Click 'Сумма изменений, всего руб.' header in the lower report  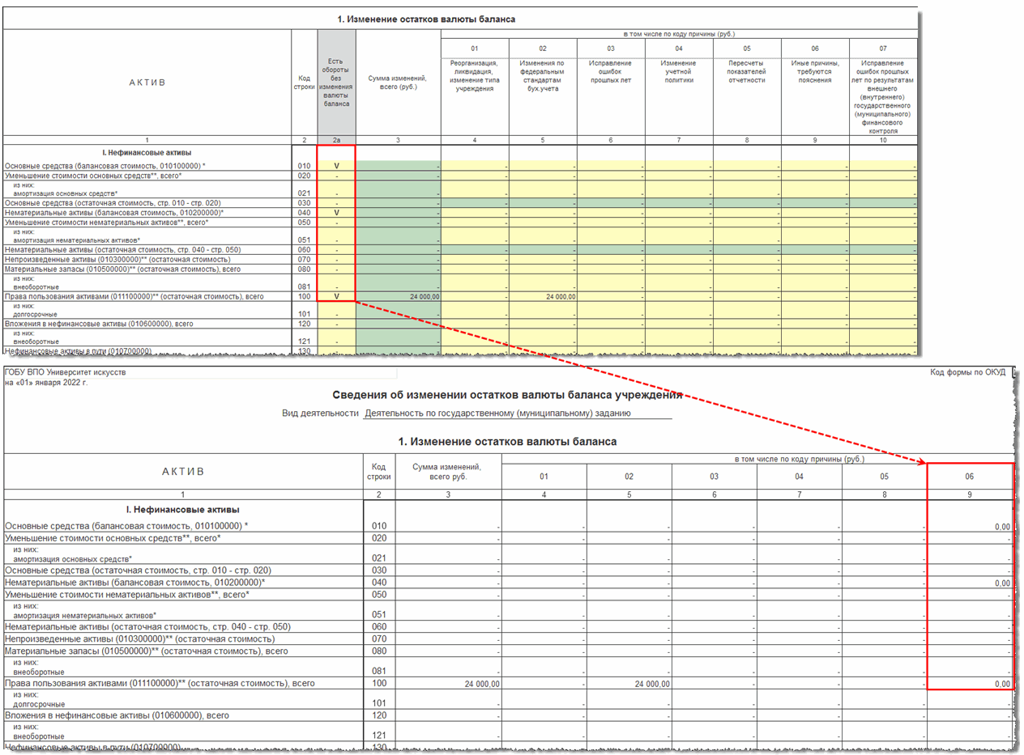tap(448, 472)
